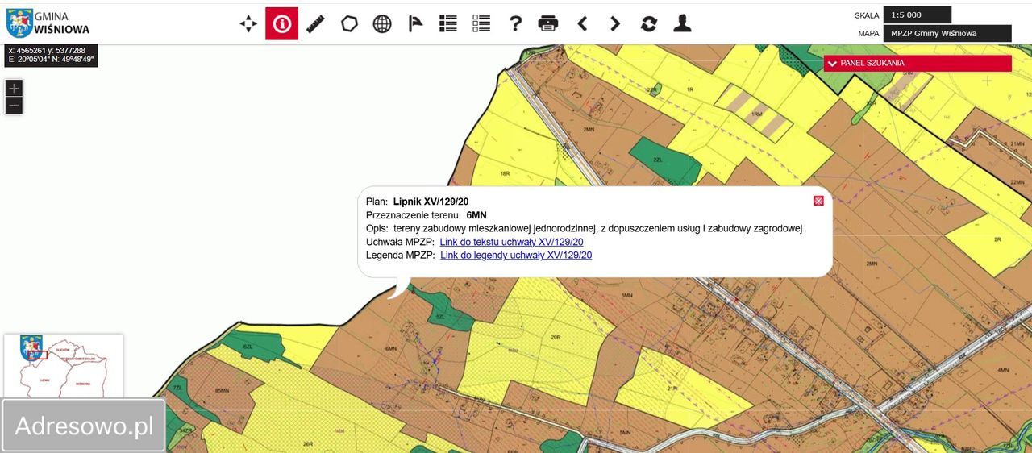1032x453 pixels.
Task: Open link to legend of uchwała XV/129/20
Action: click(516, 256)
